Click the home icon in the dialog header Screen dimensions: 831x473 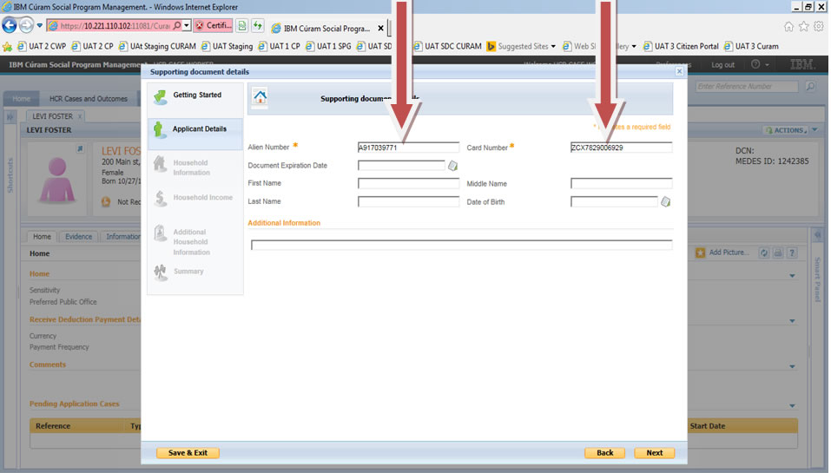260,97
